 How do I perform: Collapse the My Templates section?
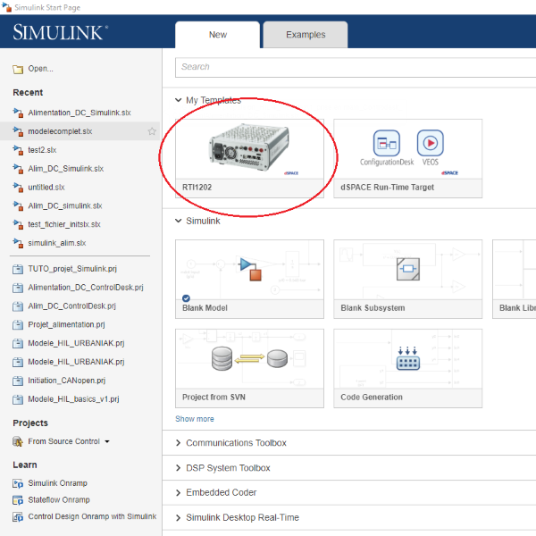point(178,100)
